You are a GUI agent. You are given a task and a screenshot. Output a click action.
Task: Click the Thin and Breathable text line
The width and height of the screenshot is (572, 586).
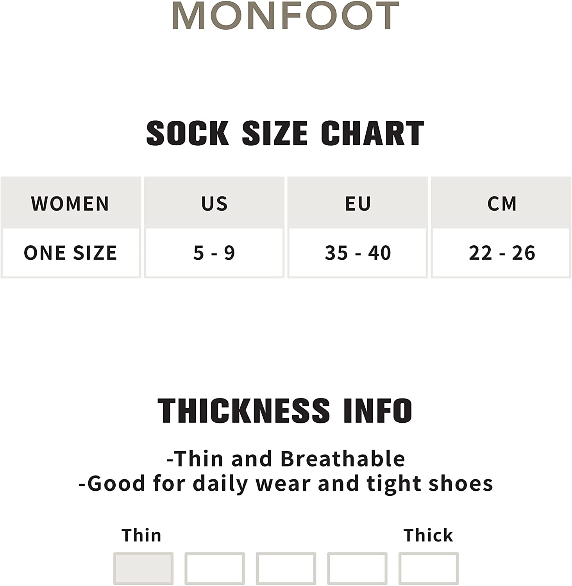pos(286,459)
